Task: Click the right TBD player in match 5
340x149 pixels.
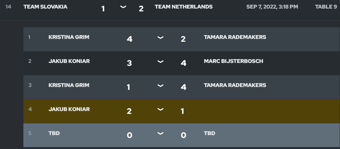Action: [x=209, y=133]
